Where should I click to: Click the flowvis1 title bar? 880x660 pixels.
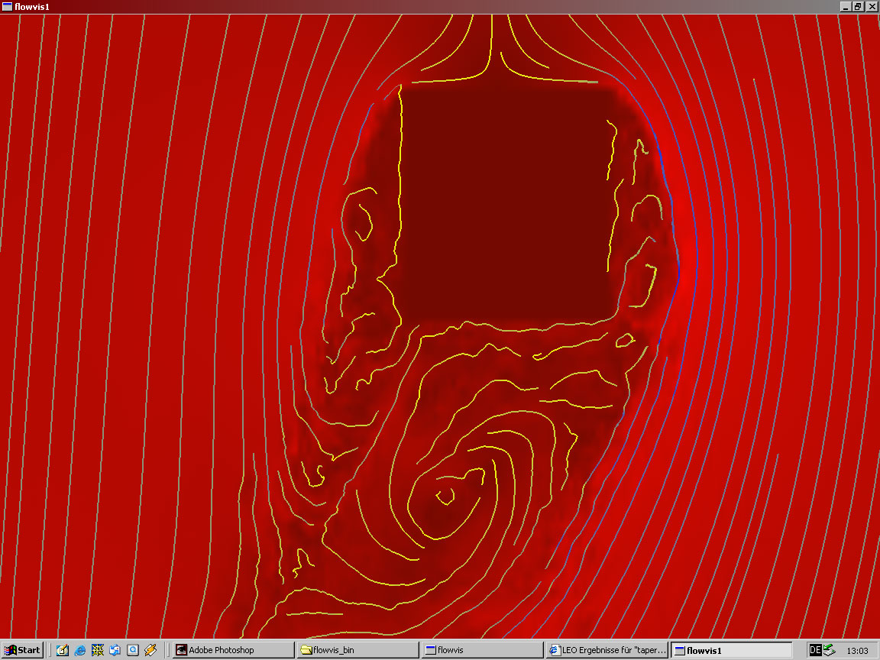pyautogui.click(x=382, y=6)
